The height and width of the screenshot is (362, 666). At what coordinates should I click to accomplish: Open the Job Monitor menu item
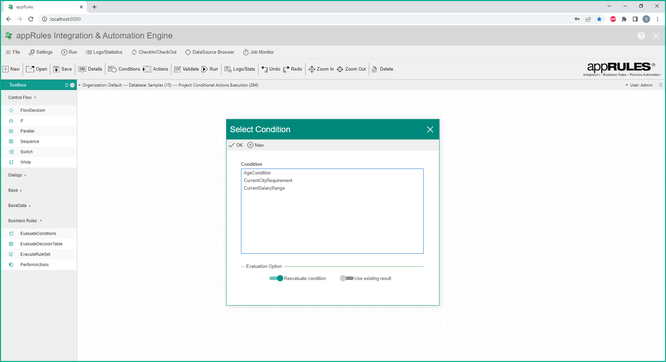point(258,52)
